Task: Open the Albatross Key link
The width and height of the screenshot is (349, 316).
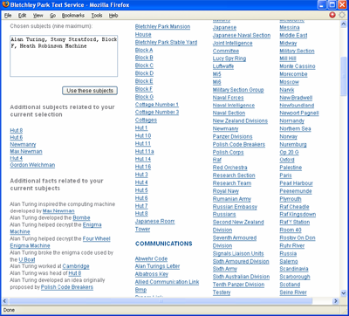Action: (x=152, y=274)
